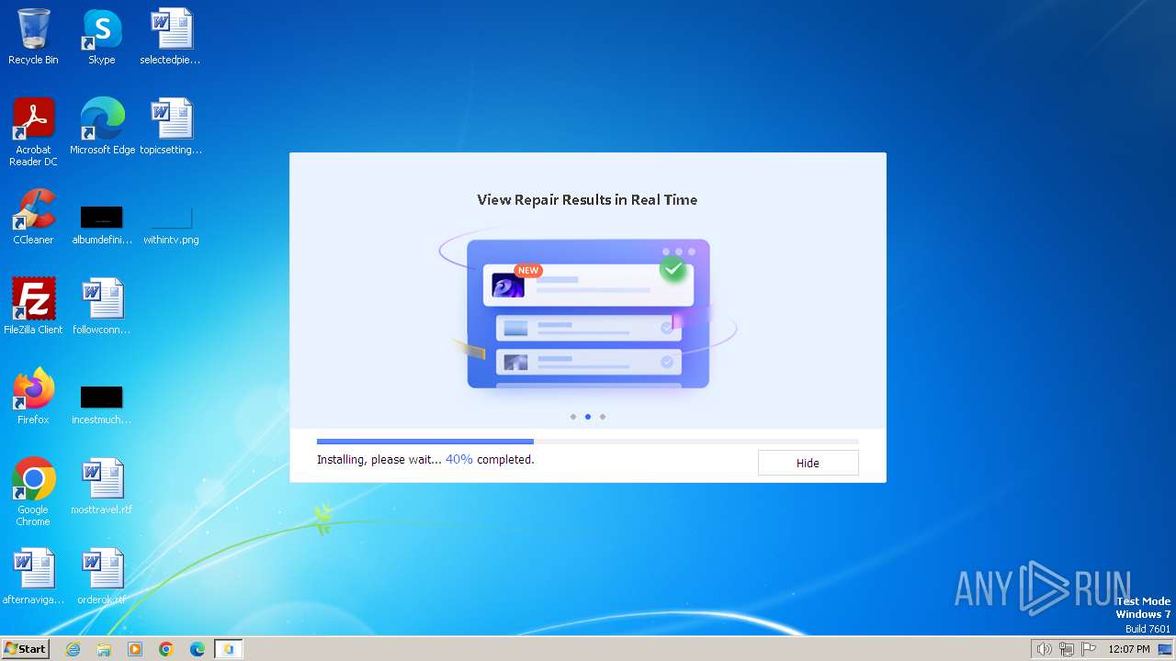Open the orderok.rtf document

click(x=102, y=577)
